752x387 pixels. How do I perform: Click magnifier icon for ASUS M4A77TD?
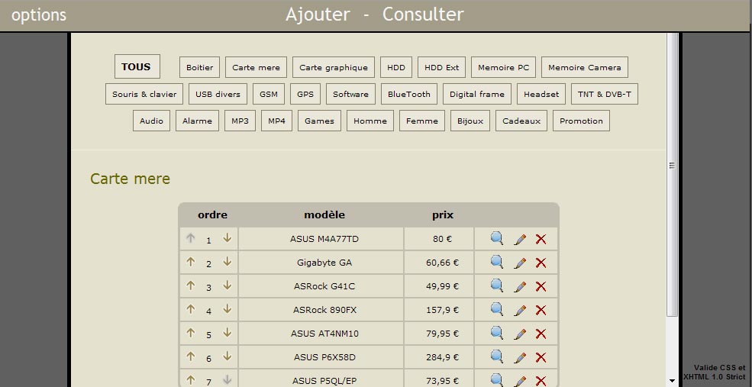tap(497, 239)
